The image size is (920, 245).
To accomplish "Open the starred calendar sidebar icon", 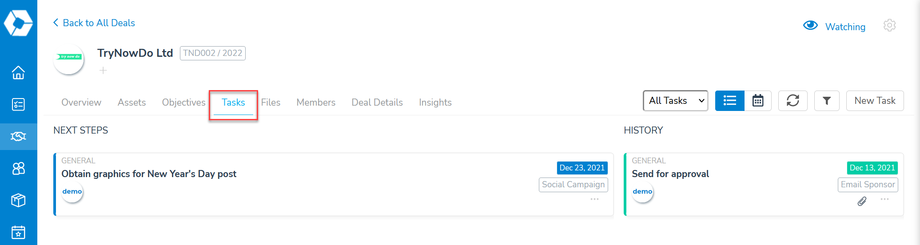I will click(18, 232).
